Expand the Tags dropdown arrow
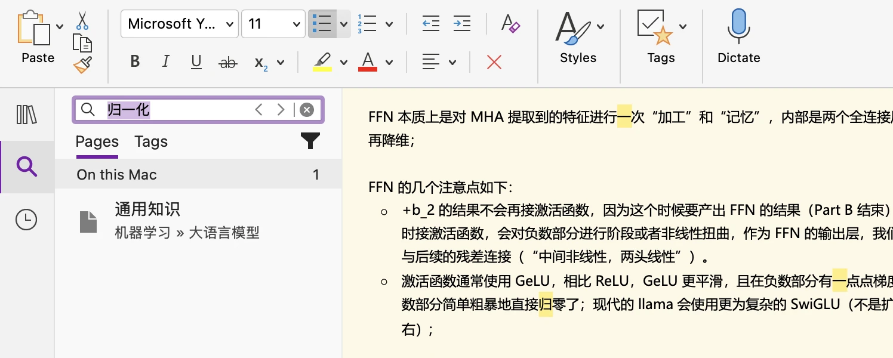The height and width of the screenshot is (358, 893). point(683,26)
